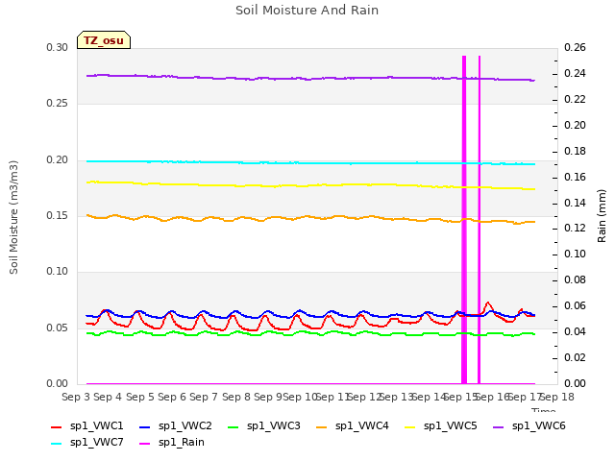The height and width of the screenshot is (461, 615).
Task: Click the sp1_VWC3 green legend swatch
Action: (x=233, y=426)
